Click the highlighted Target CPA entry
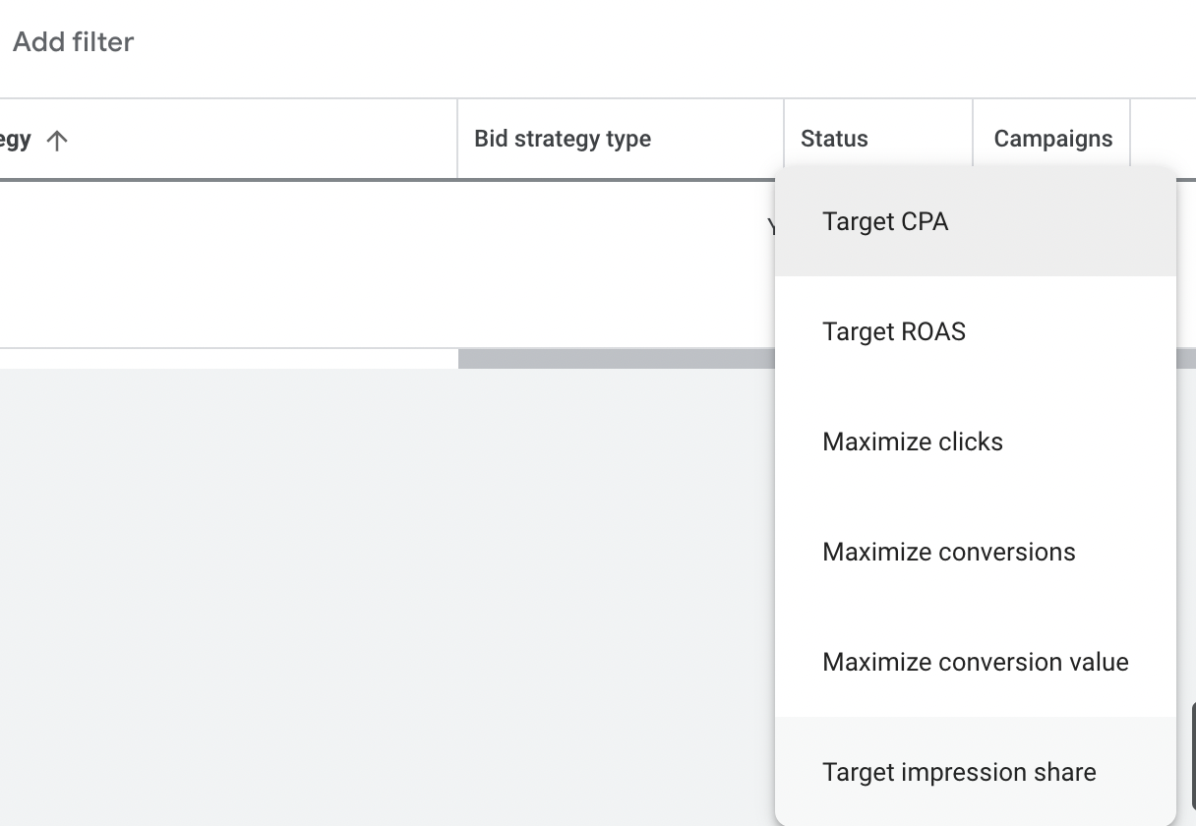Image resolution: width=1196 pixels, height=826 pixels. (x=884, y=222)
